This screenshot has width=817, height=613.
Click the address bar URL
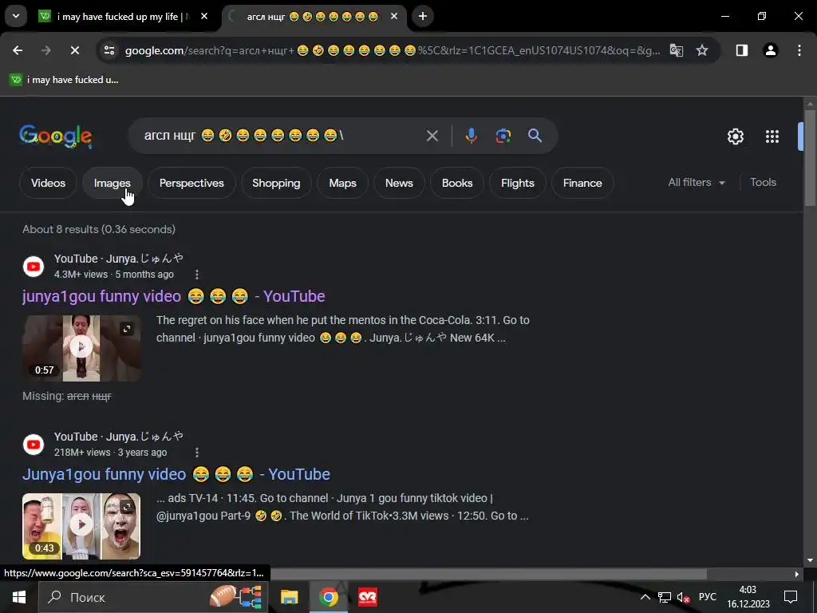(x=392, y=50)
